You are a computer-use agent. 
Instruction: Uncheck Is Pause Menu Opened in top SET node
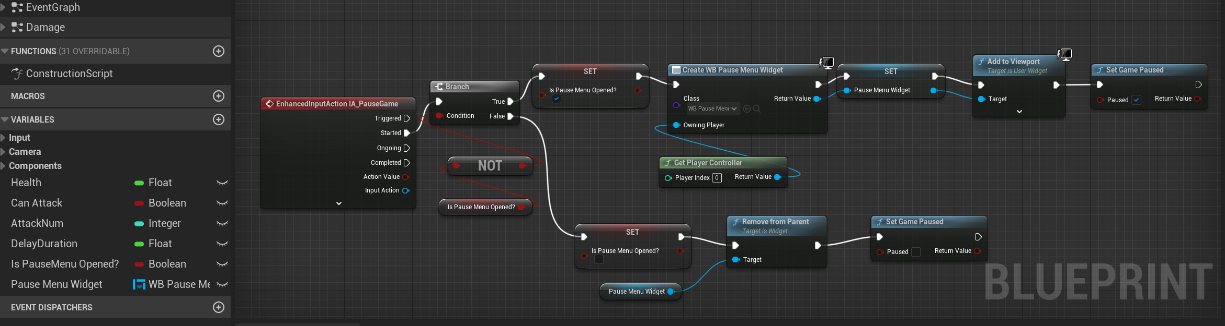[557, 99]
